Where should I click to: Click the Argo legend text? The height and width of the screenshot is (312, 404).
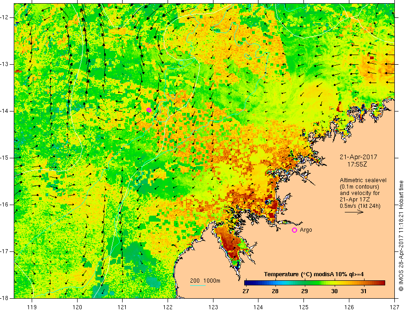click(306, 230)
